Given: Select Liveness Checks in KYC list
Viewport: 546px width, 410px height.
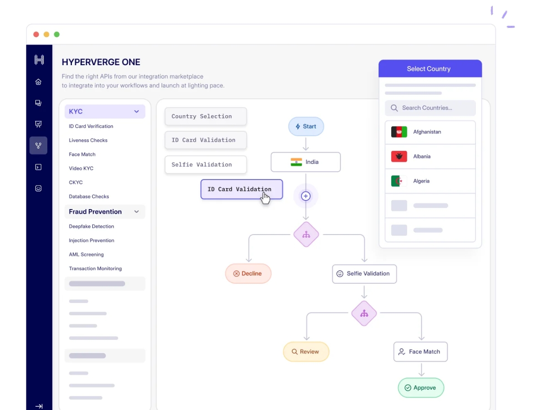Looking at the screenshot, I should point(88,140).
